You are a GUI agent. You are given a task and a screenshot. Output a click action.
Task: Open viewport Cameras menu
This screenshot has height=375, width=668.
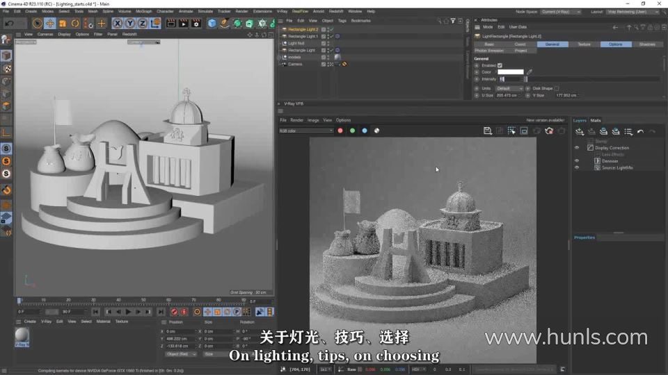[x=45, y=35]
